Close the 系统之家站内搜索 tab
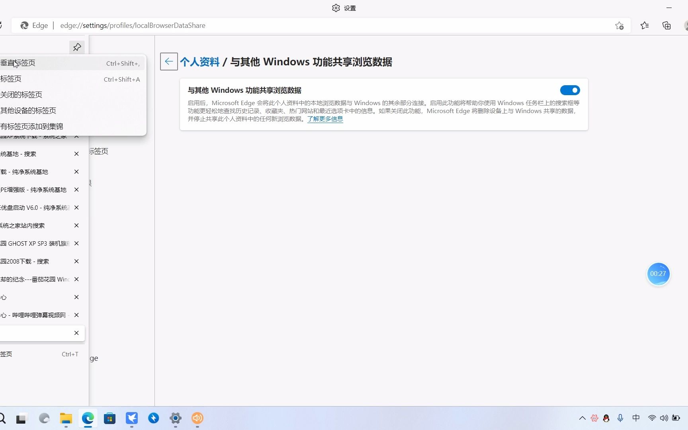This screenshot has width=688, height=430. coord(76,225)
